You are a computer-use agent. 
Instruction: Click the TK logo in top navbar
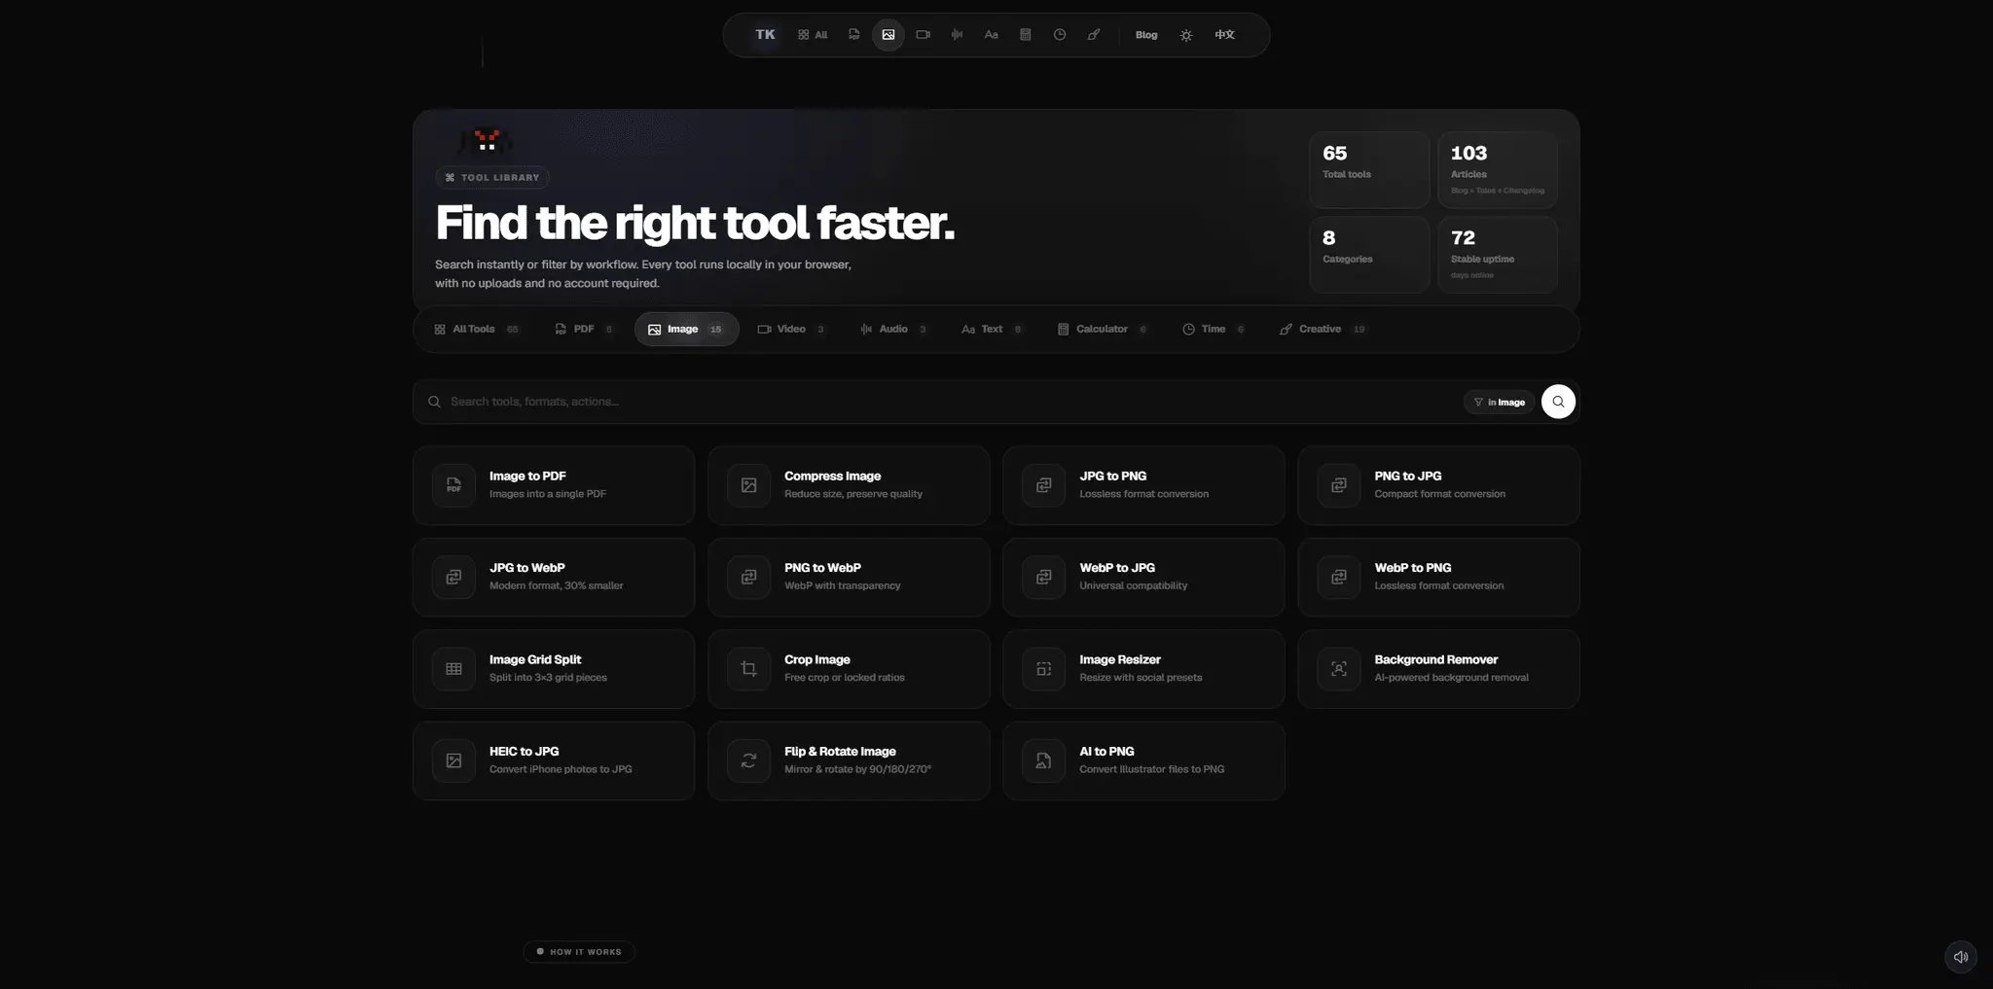[765, 35]
